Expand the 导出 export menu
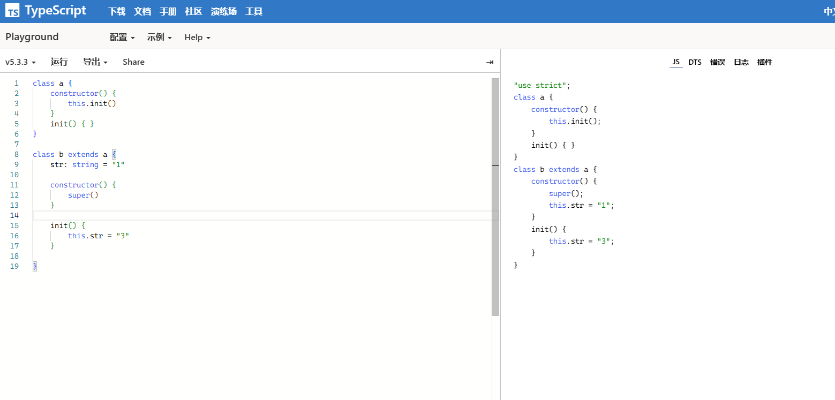This screenshot has height=400, width=835. click(95, 62)
